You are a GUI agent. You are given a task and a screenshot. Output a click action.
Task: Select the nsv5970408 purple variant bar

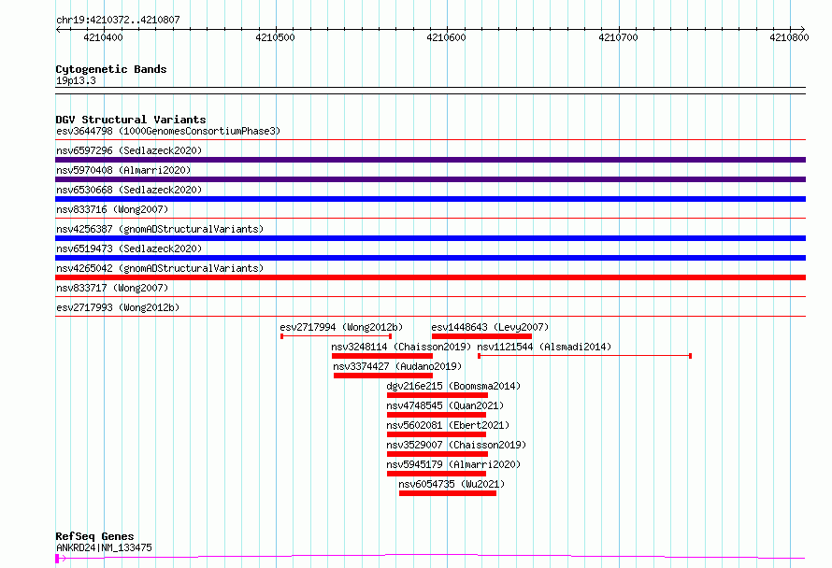430,179
